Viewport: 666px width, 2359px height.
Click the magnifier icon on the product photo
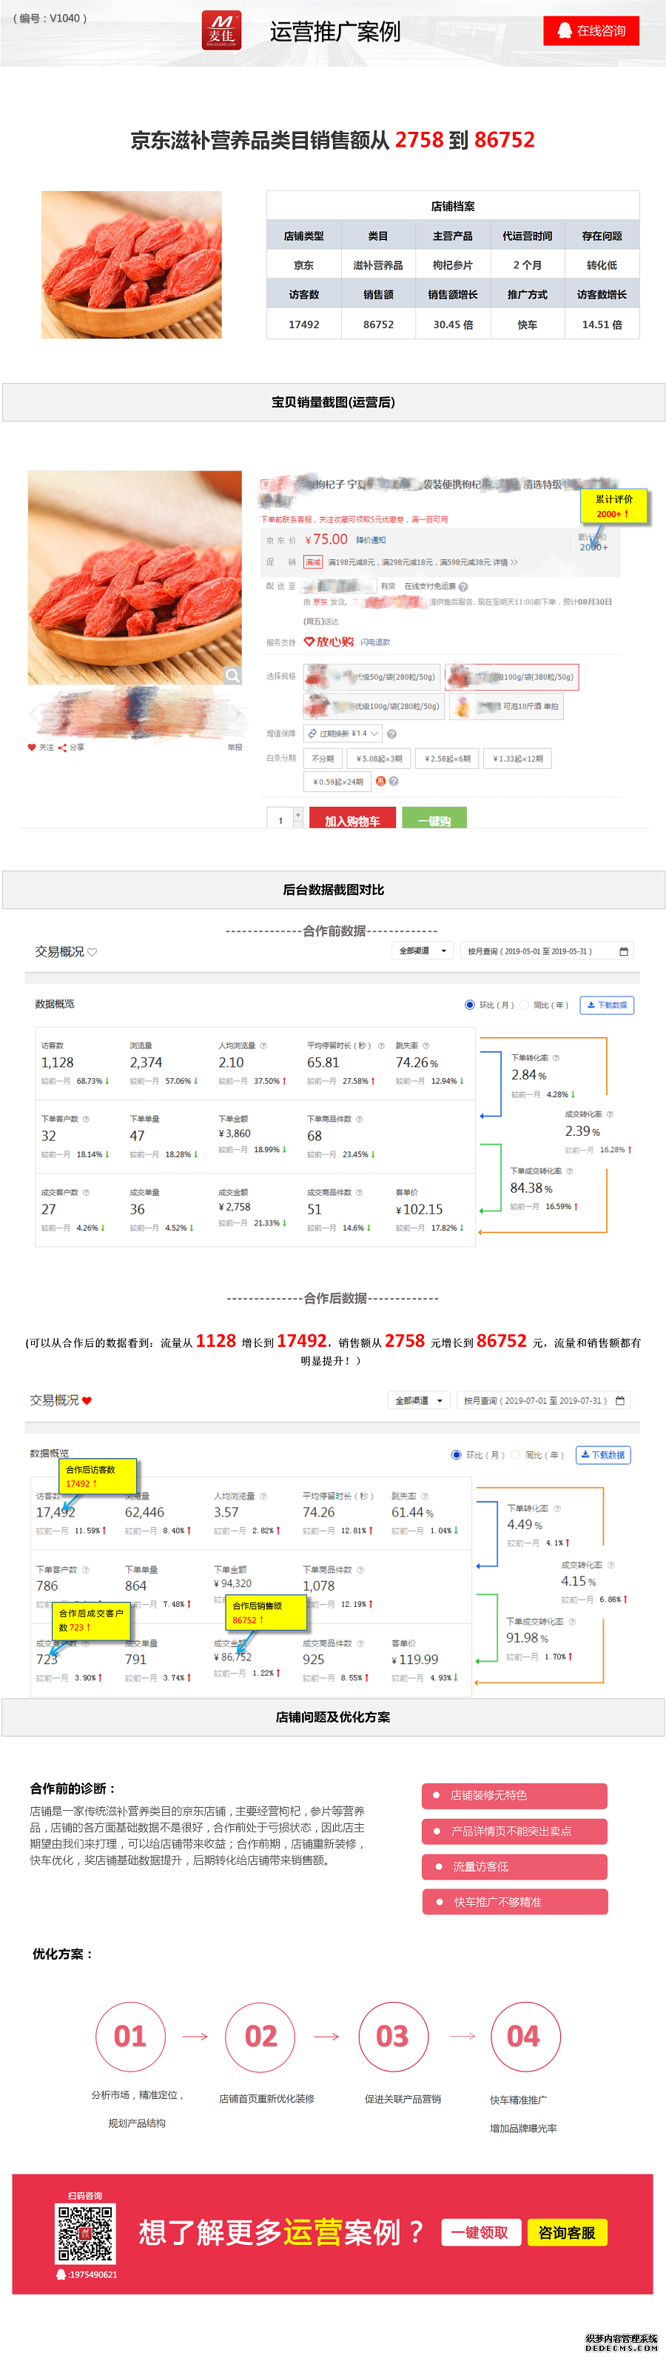pos(232,675)
